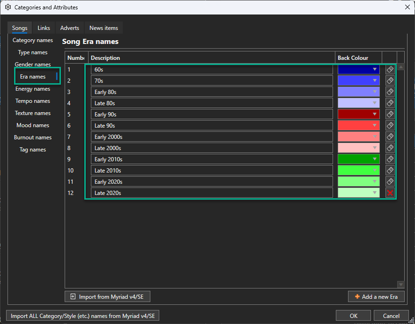Viewport: 415px width, 324px height.
Task: Switch to the Adverts tab
Action: pos(70,28)
